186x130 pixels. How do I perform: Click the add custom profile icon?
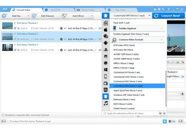pos(160,113)
